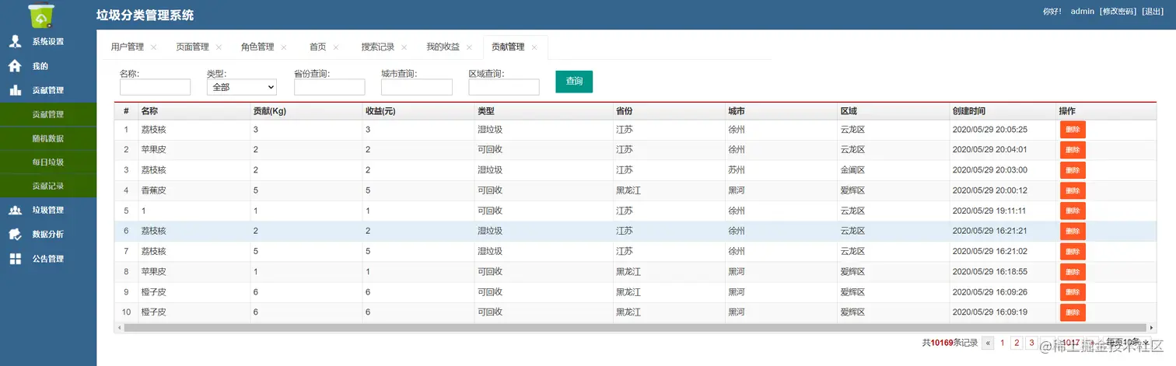Click the green 查询 button
This screenshot has height=366, width=1176.
[x=574, y=82]
